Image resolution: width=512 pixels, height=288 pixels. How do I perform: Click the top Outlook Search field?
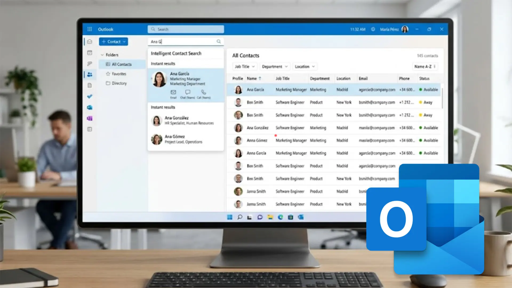[x=186, y=29]
